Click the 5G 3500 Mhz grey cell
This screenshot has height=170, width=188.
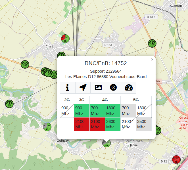144,124
